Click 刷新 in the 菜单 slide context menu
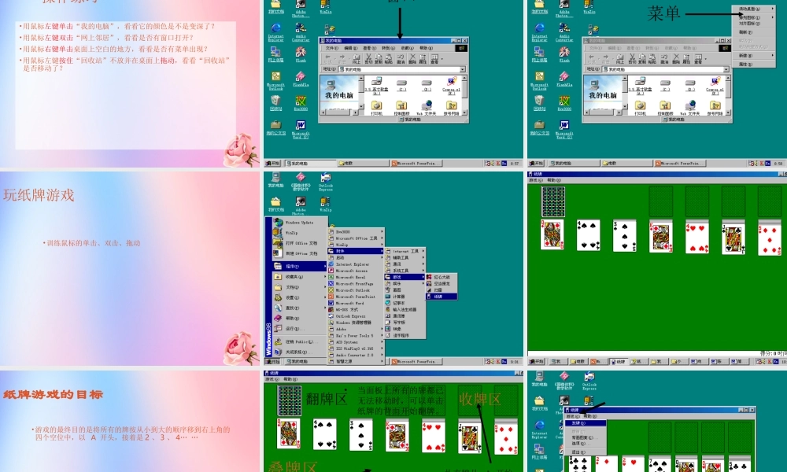The height and width of the screenshot is (472, 787). click(753, 32)
